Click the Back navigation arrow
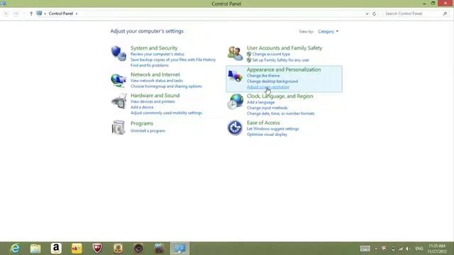Viewport: 454px width, 255px height. click(6, 13)
